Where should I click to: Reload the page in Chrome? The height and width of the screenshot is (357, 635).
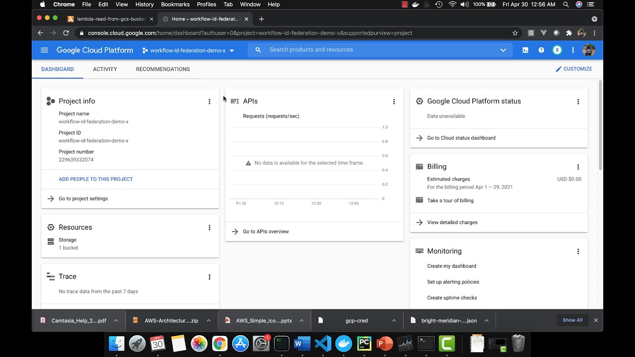[x=66, y=33]
